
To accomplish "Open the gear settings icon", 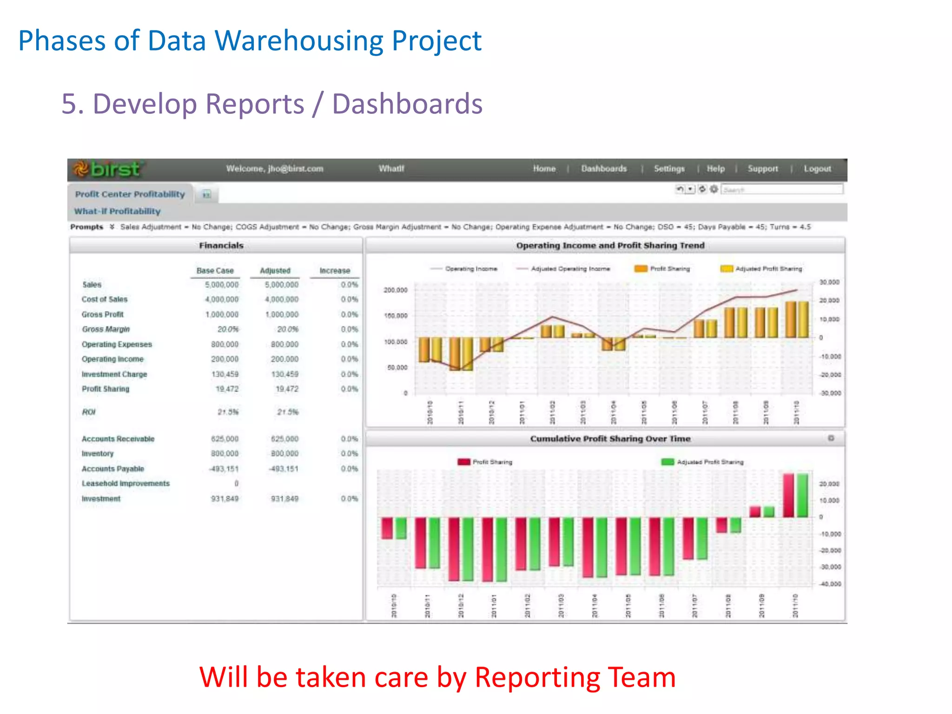I will [x=714, y=189].
